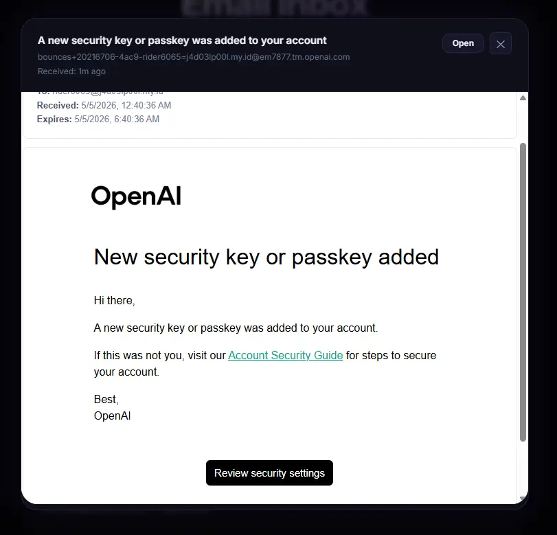Click the blurred Email Inbox title behind dialog
The width and height of the screenshot is (557, 535).
(x=274, y=7)
